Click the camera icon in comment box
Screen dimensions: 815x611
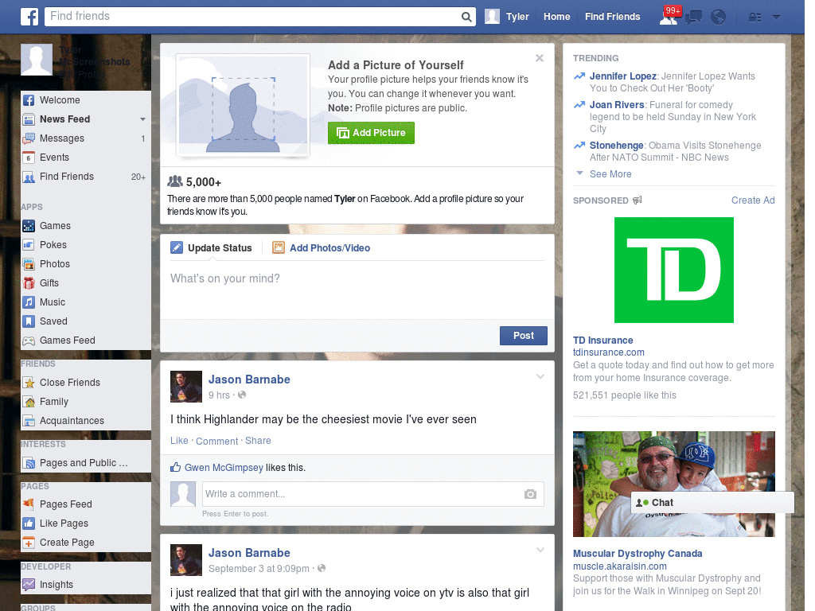(x=530, y=494)
